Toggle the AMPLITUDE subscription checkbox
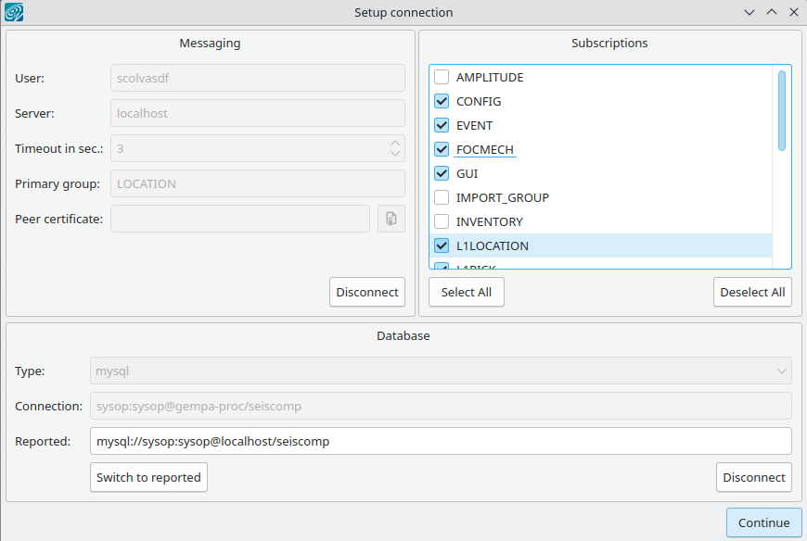 [442, 78]
